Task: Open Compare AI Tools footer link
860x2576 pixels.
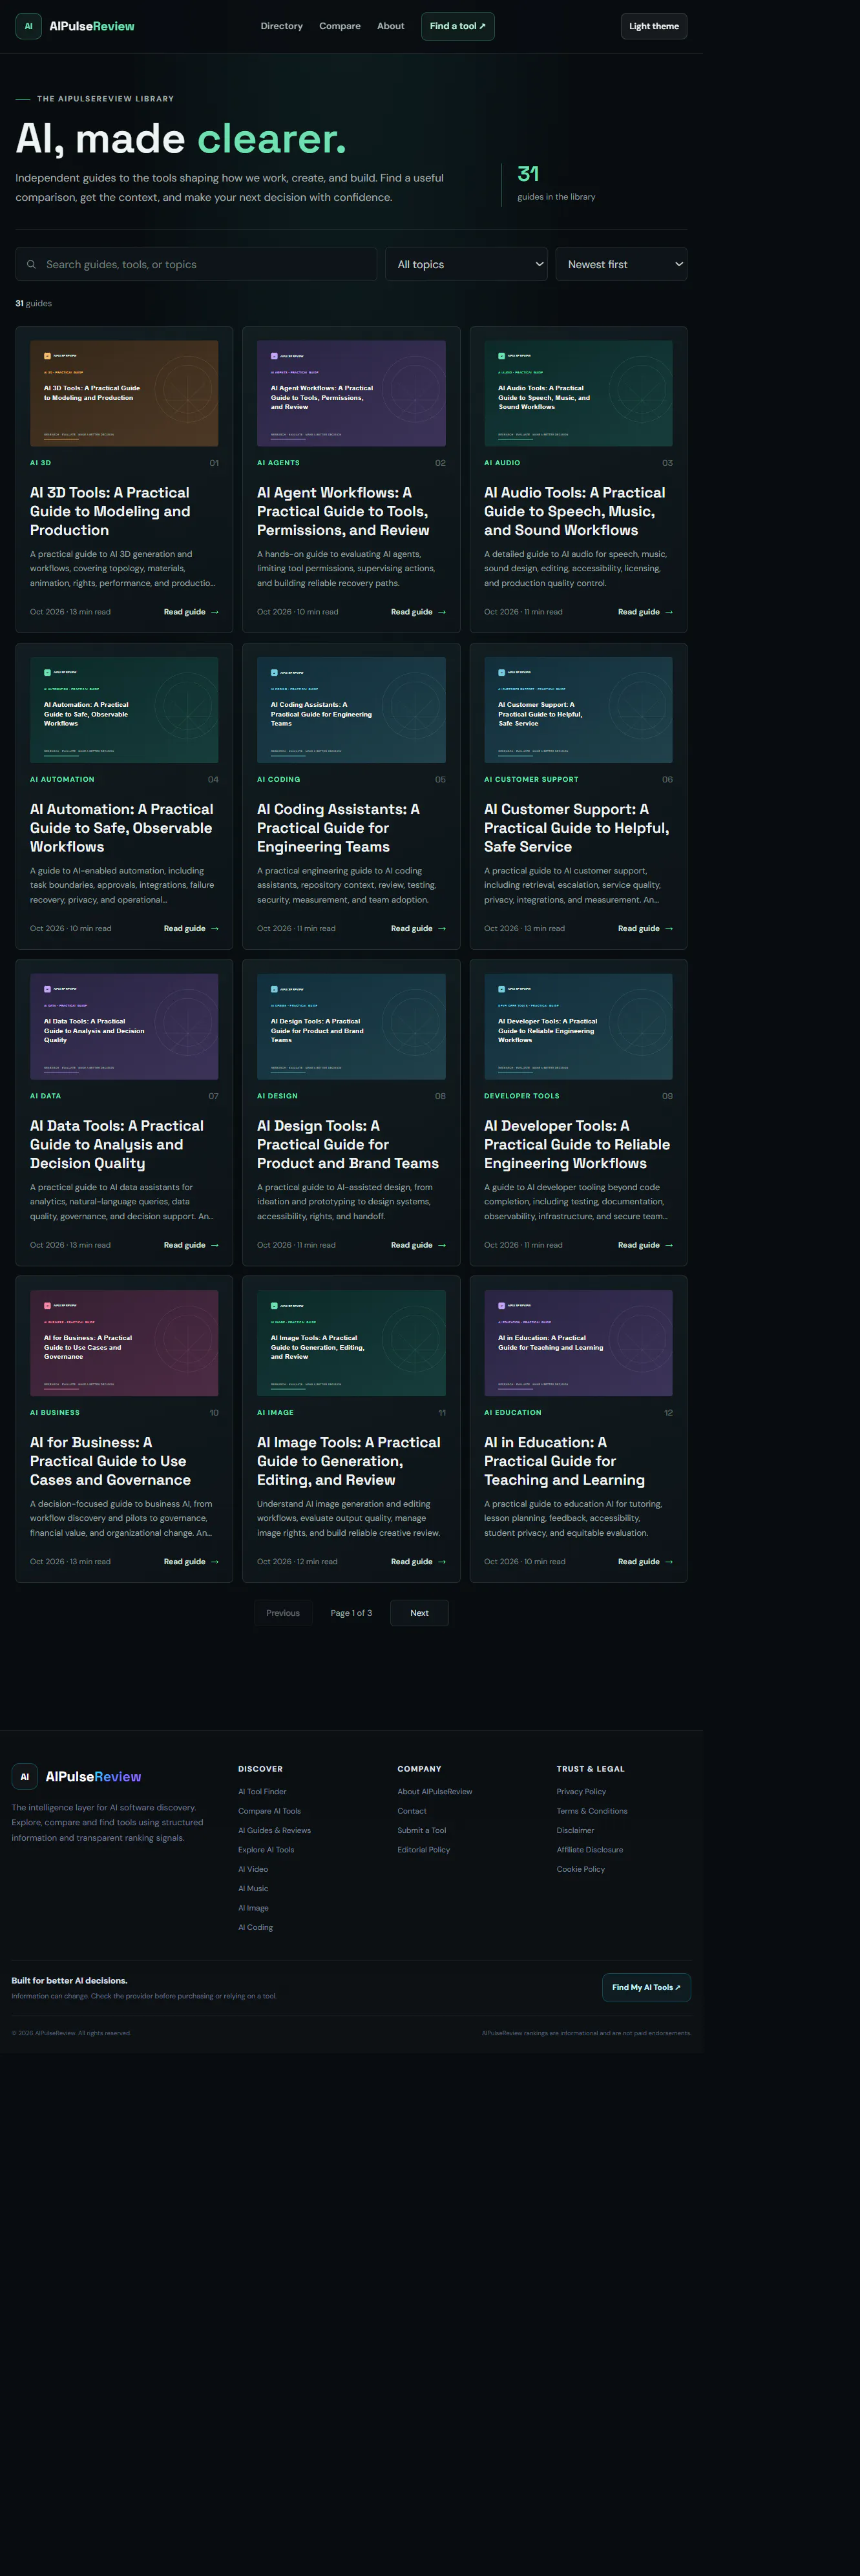Action: point(269,1811)
